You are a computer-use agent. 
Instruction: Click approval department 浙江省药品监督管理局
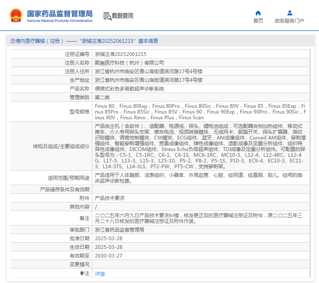(119, 230)
